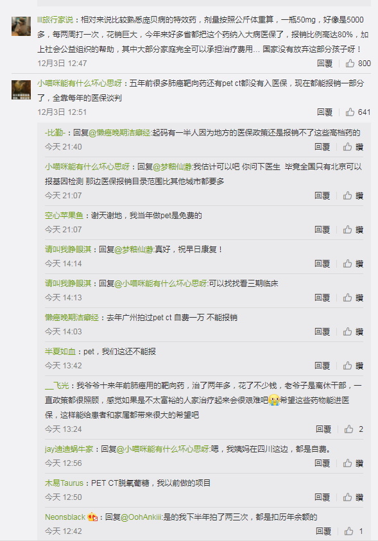Like __飞光 comment with 2 likes
This screenshot has height=541, width=378.
pos(348,429)
